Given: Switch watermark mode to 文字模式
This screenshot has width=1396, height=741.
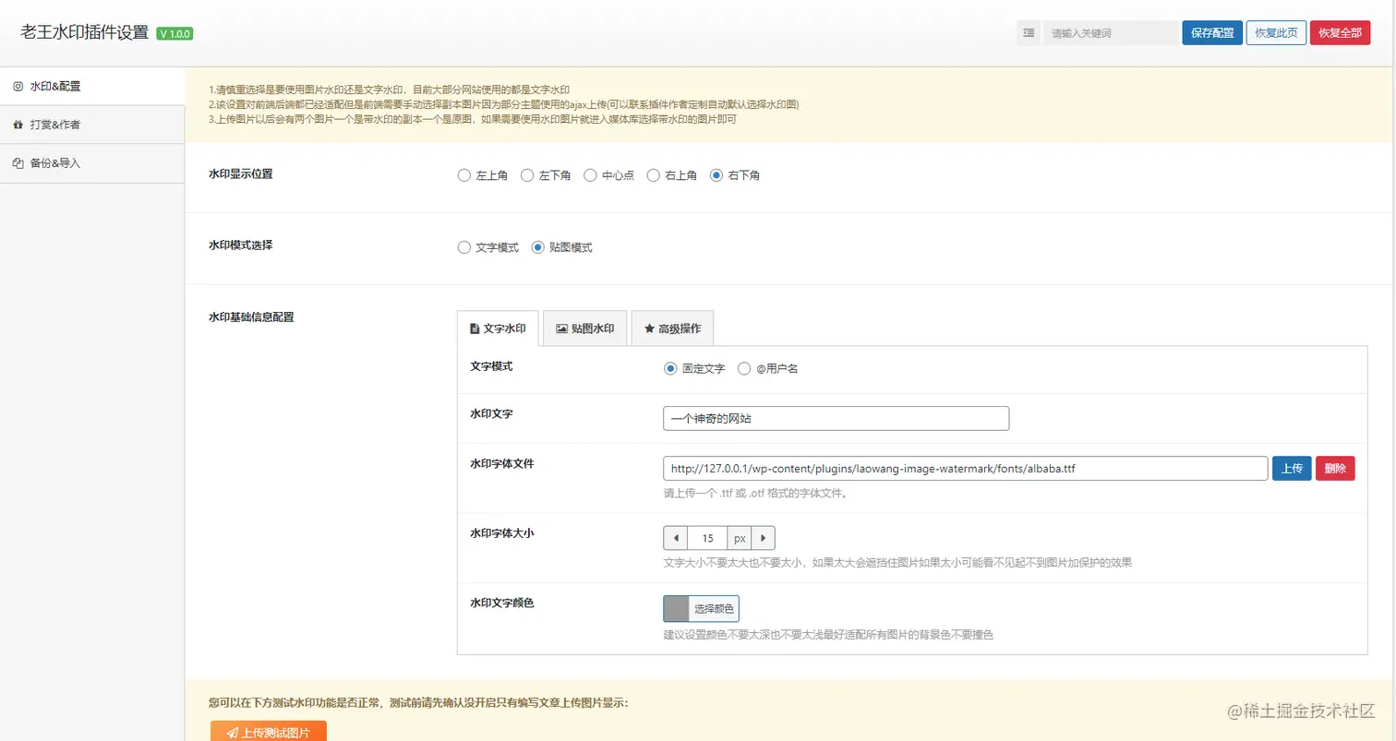Looking at the screenshot, I should tap(463, 246).
